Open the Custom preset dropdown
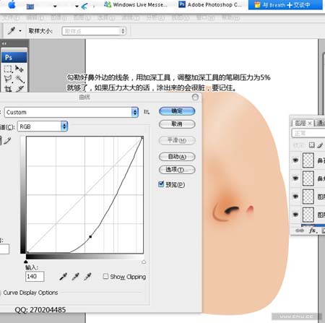The width and height of the screenshot is (325, 323). click(x=71, y=112)
